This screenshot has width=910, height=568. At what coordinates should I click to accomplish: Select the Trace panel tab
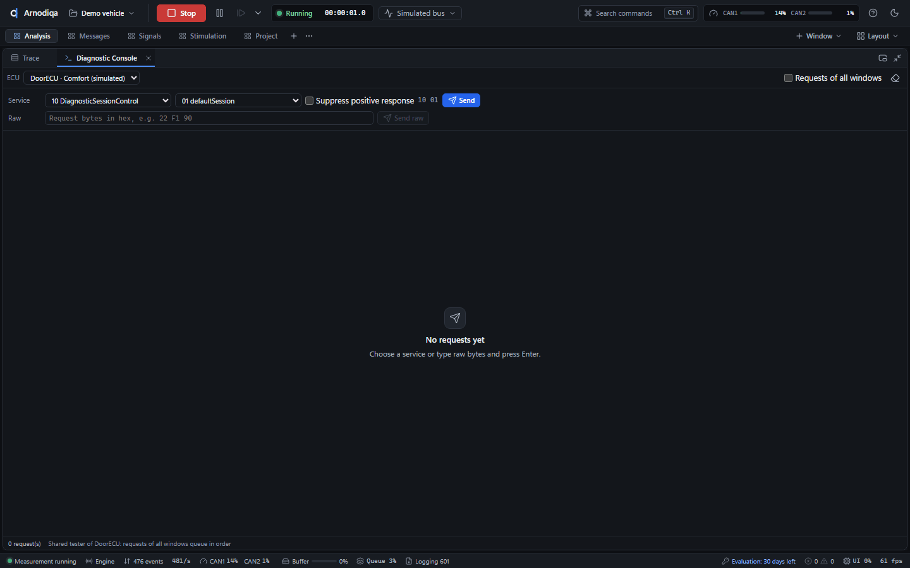click(x=25, y=58)
